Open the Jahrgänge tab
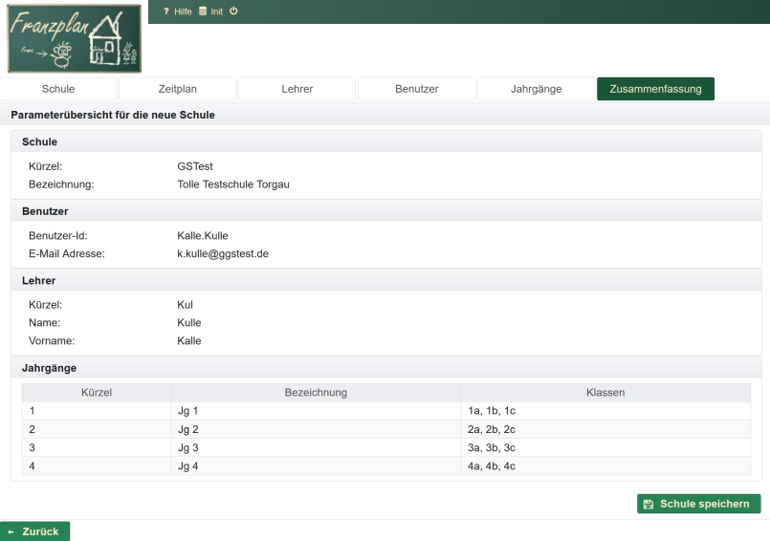Image resolution: width=770 pixels, height=541 pixels. pyautogui.click(x=536, y=89)
